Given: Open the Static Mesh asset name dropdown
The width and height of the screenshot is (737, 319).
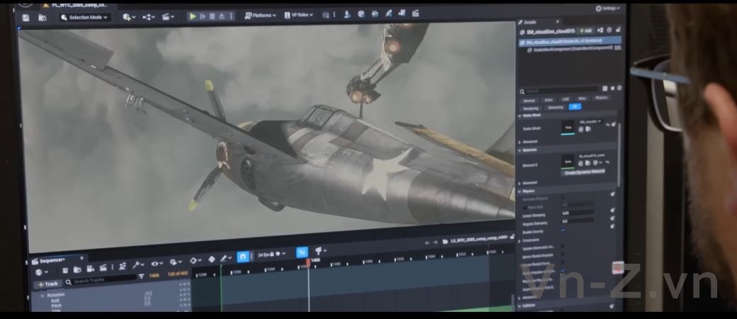Looking at the screenshot, I should (x=590, y=121).
